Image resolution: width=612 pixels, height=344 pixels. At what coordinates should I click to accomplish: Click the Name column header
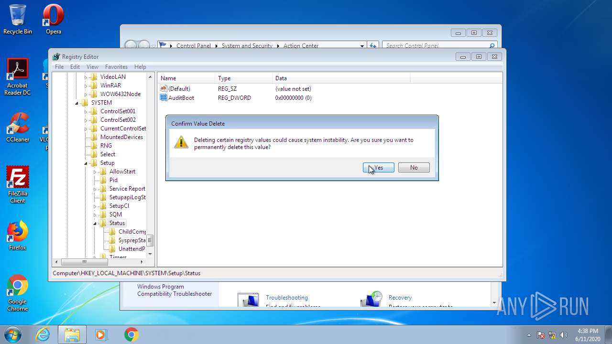click(186, 78)
